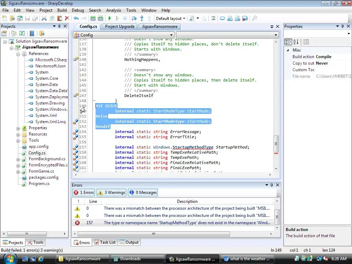Switch to the Project Upgrade tab
Screen dimensions: 352x264
tap(120, 26)
